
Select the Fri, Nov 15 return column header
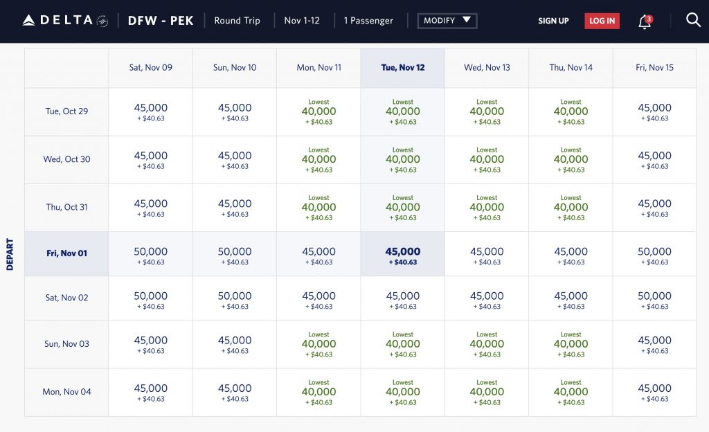(x=654, y=68)
